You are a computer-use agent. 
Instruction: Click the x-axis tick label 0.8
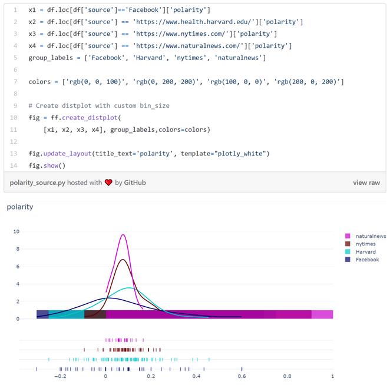(287, 376)
